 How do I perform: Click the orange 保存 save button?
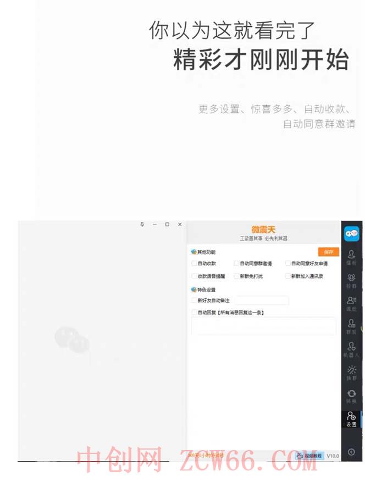328,252
